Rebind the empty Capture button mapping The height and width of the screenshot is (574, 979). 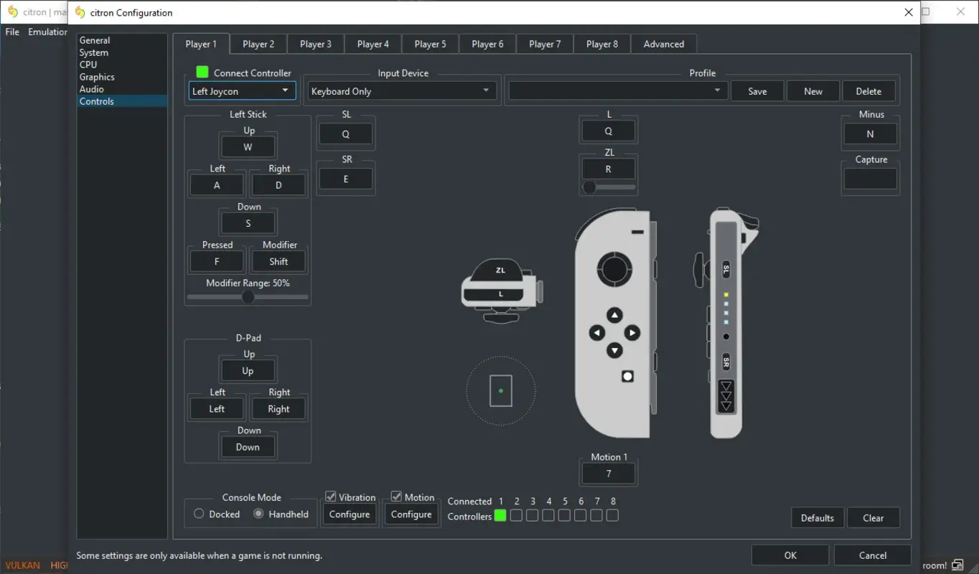(x=870, y=178)
